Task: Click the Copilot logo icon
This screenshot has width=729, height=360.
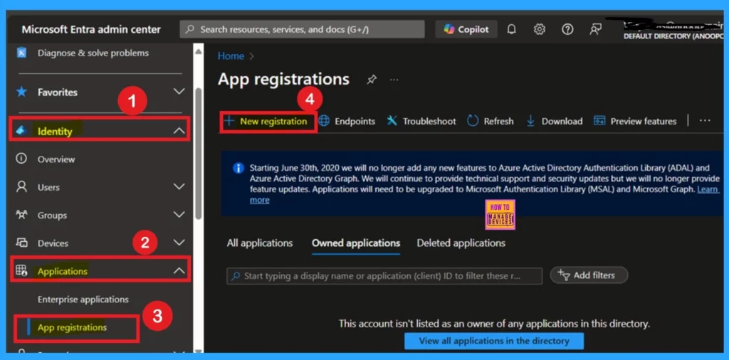Action: (449, 29)
